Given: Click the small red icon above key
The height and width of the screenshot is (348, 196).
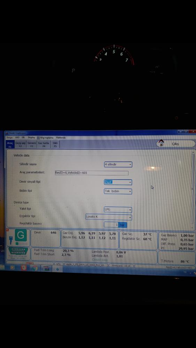Looking at the screenshot, I should coord(7,230).
